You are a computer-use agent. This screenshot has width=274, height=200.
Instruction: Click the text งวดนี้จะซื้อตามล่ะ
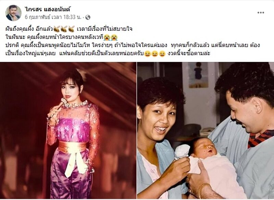[x=189, y=54]
